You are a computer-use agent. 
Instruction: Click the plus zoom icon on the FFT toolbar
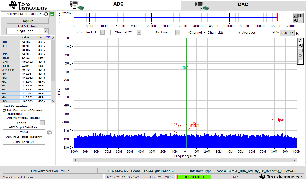tap(300, 50)
